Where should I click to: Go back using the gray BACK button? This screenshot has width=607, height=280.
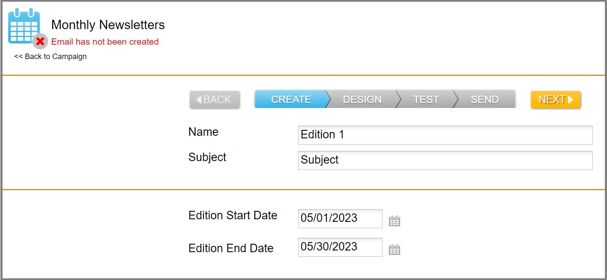pos(215,100)
